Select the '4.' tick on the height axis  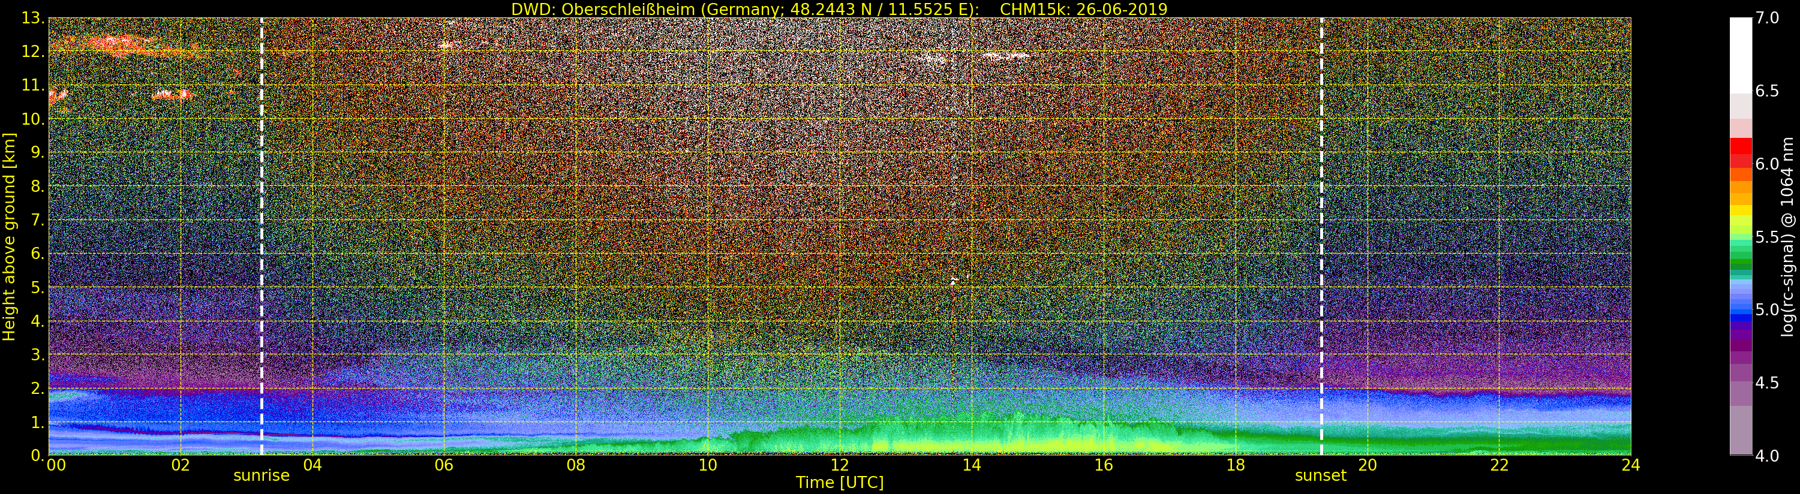[38, 321]
